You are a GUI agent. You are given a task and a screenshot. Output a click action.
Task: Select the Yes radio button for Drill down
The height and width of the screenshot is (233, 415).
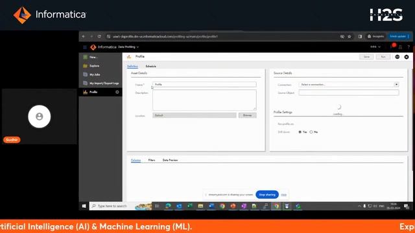[x=300, y=132]
